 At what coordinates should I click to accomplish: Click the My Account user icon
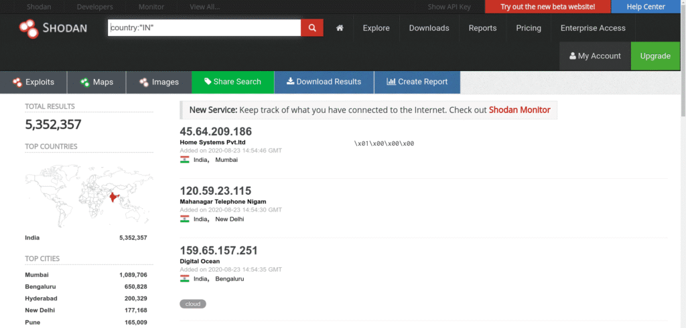pyautogui.click(x=572, y=56)
